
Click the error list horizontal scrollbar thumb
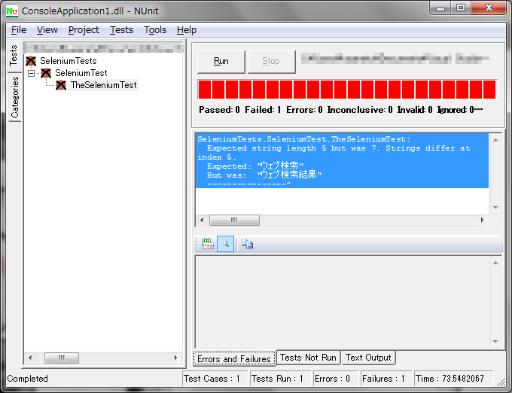point(234,220)
